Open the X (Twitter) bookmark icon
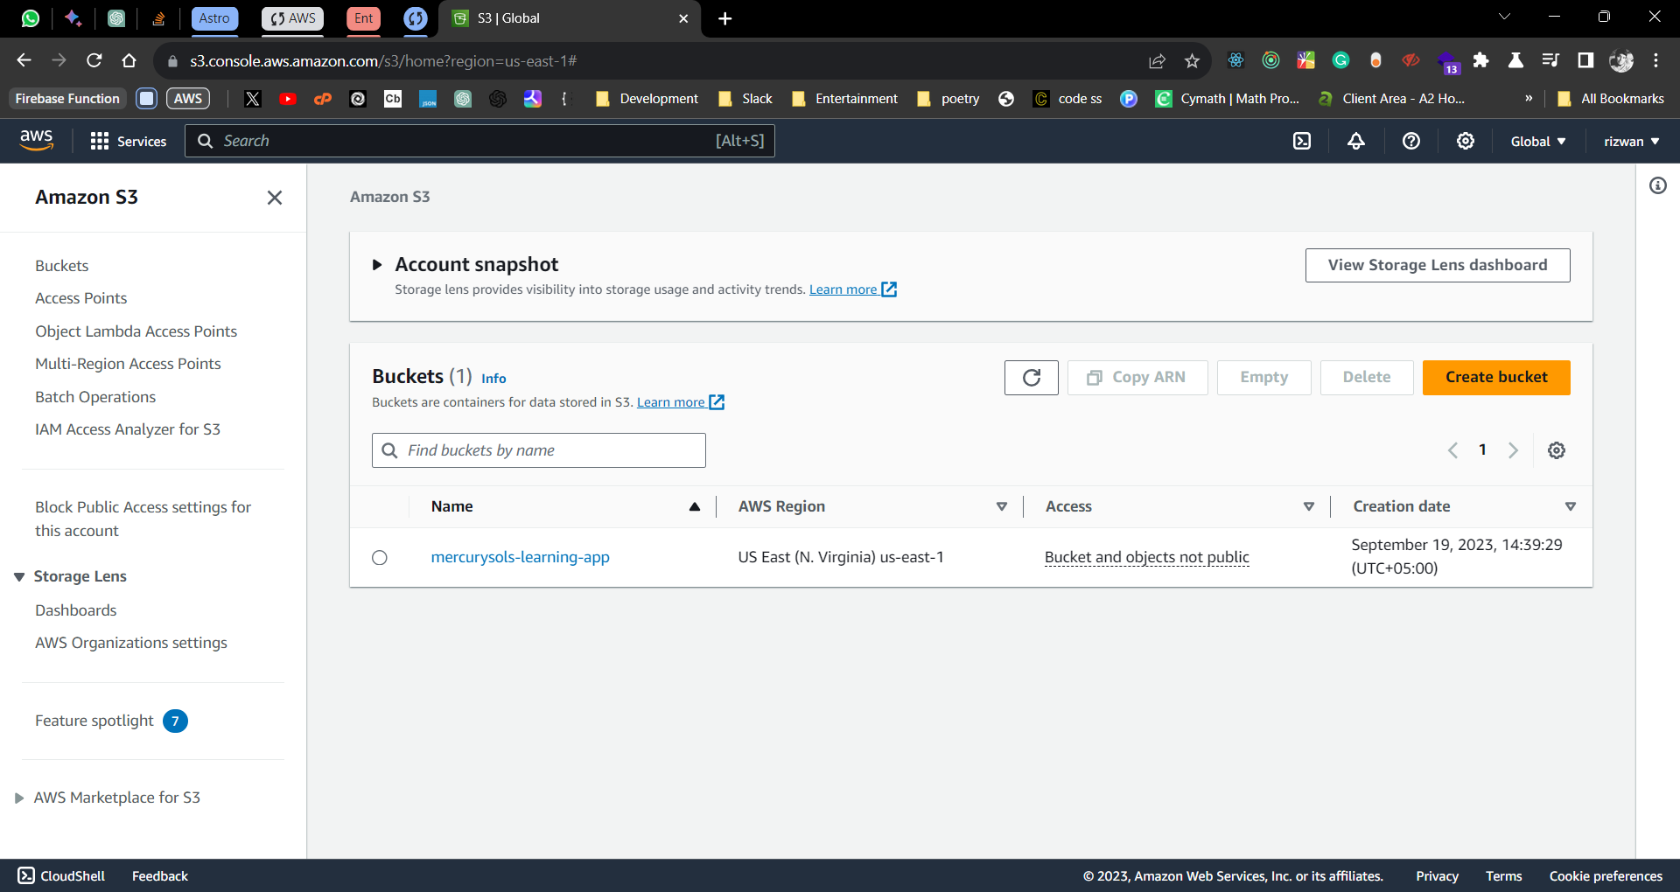The width and height of the screenshot is (1680, 892). [253, 99]
